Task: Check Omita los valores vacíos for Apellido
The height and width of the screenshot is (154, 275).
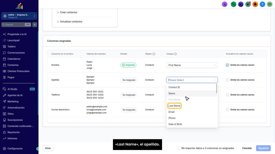Action: point(227,80)
